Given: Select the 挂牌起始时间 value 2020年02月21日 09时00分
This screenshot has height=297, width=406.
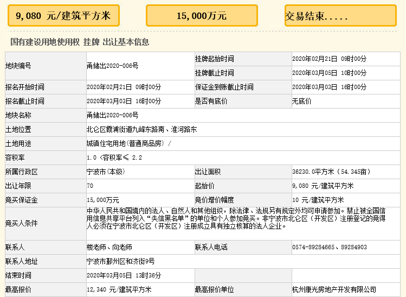Looking at the screenshot, I should (x=329, y=59).
